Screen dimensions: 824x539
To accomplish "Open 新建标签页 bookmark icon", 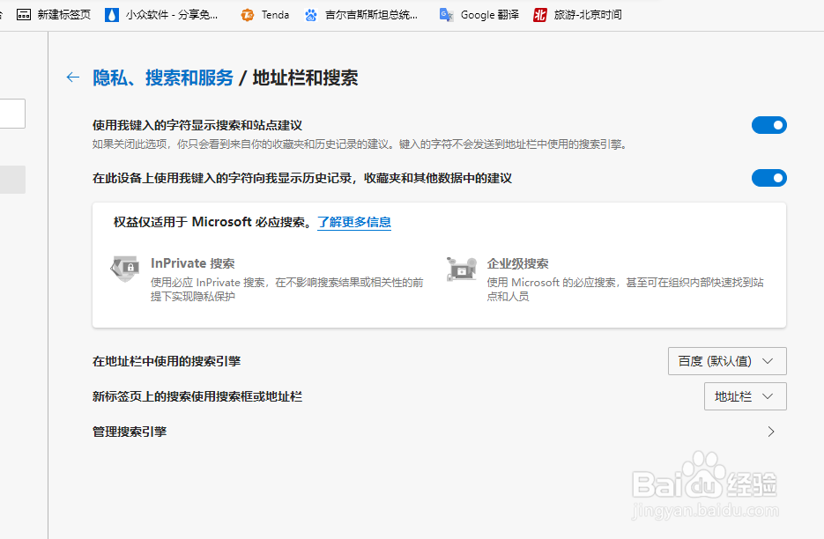I will (24, 15).
